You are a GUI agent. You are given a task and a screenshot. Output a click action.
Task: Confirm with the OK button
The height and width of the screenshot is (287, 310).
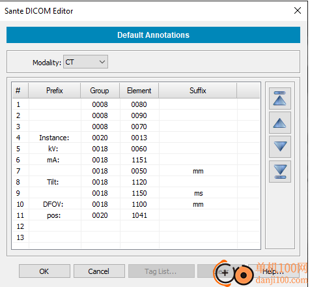(x=44, y=271)
